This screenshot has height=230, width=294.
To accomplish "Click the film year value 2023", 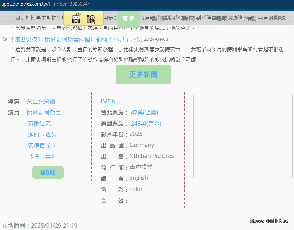I will tap(136, 134).
